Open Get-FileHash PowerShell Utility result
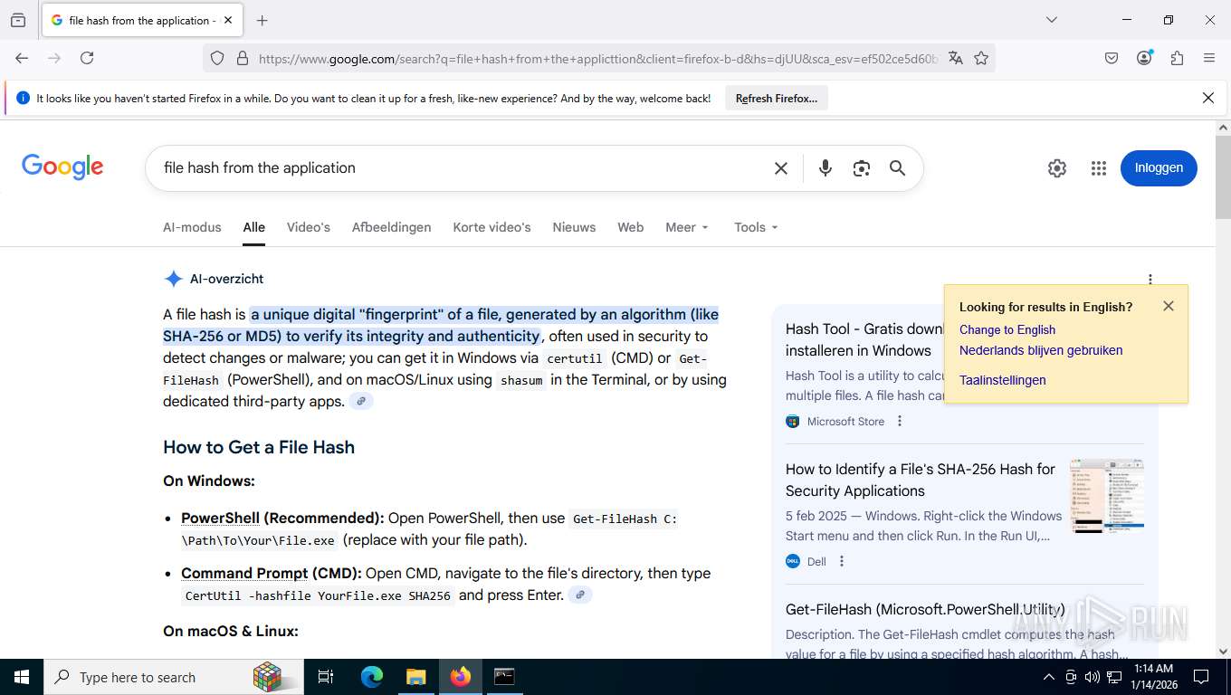Image resolution: width=1231 pixels, height=695 pixels. pyautogui.click(x=925, y=609)
